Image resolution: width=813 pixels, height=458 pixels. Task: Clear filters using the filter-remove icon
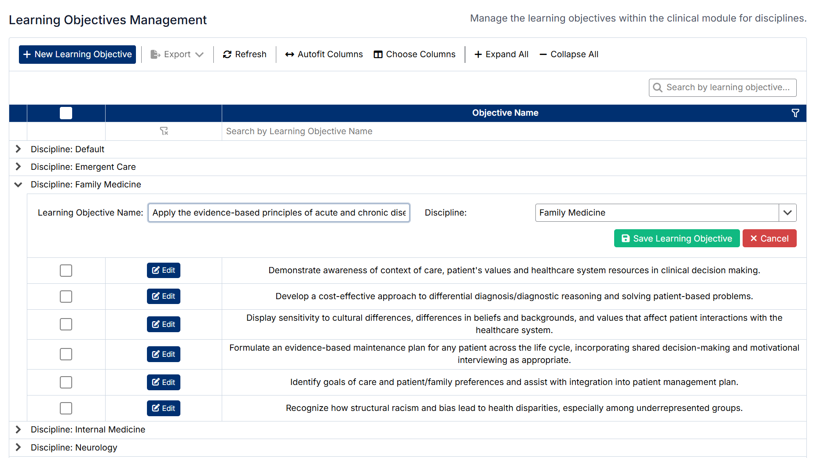(164, 131)
